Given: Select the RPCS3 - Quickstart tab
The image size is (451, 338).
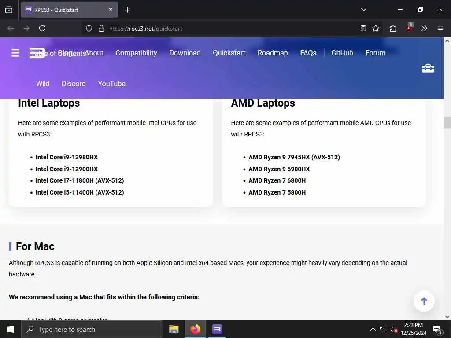Looking at the screenshot, I should coord(69,10).
